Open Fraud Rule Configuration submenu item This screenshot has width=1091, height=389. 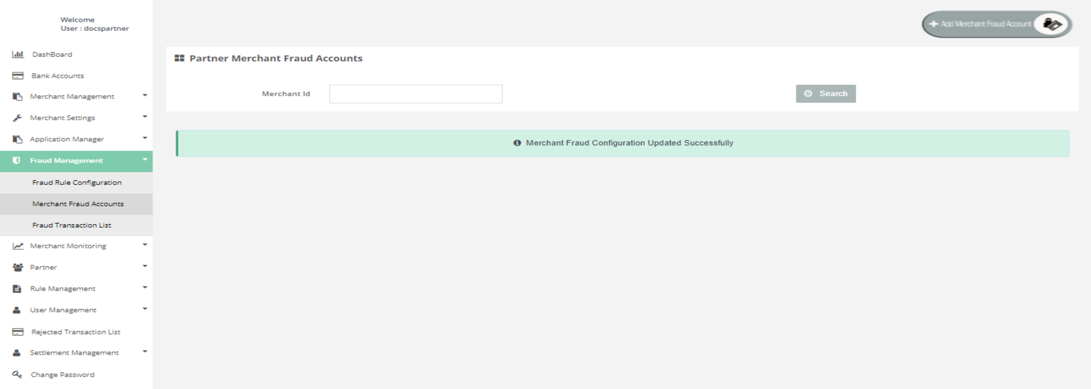[x=77, y=182]
